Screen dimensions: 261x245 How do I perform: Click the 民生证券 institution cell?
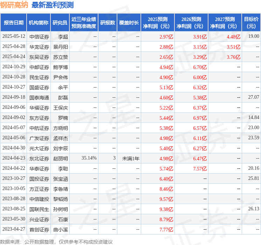39,77
